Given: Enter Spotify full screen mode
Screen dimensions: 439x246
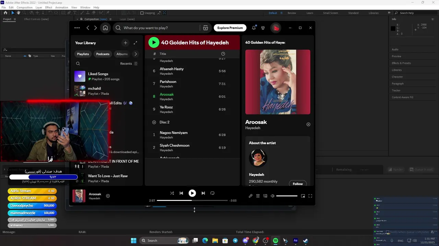Looking at the screenshot, I should coord(310,196).
